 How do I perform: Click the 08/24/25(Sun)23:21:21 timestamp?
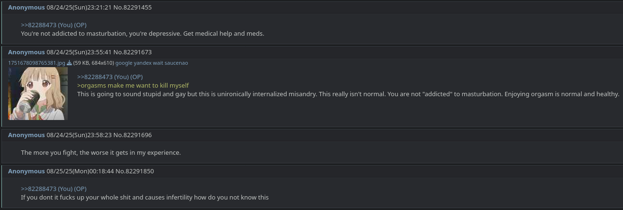(79, 7)
